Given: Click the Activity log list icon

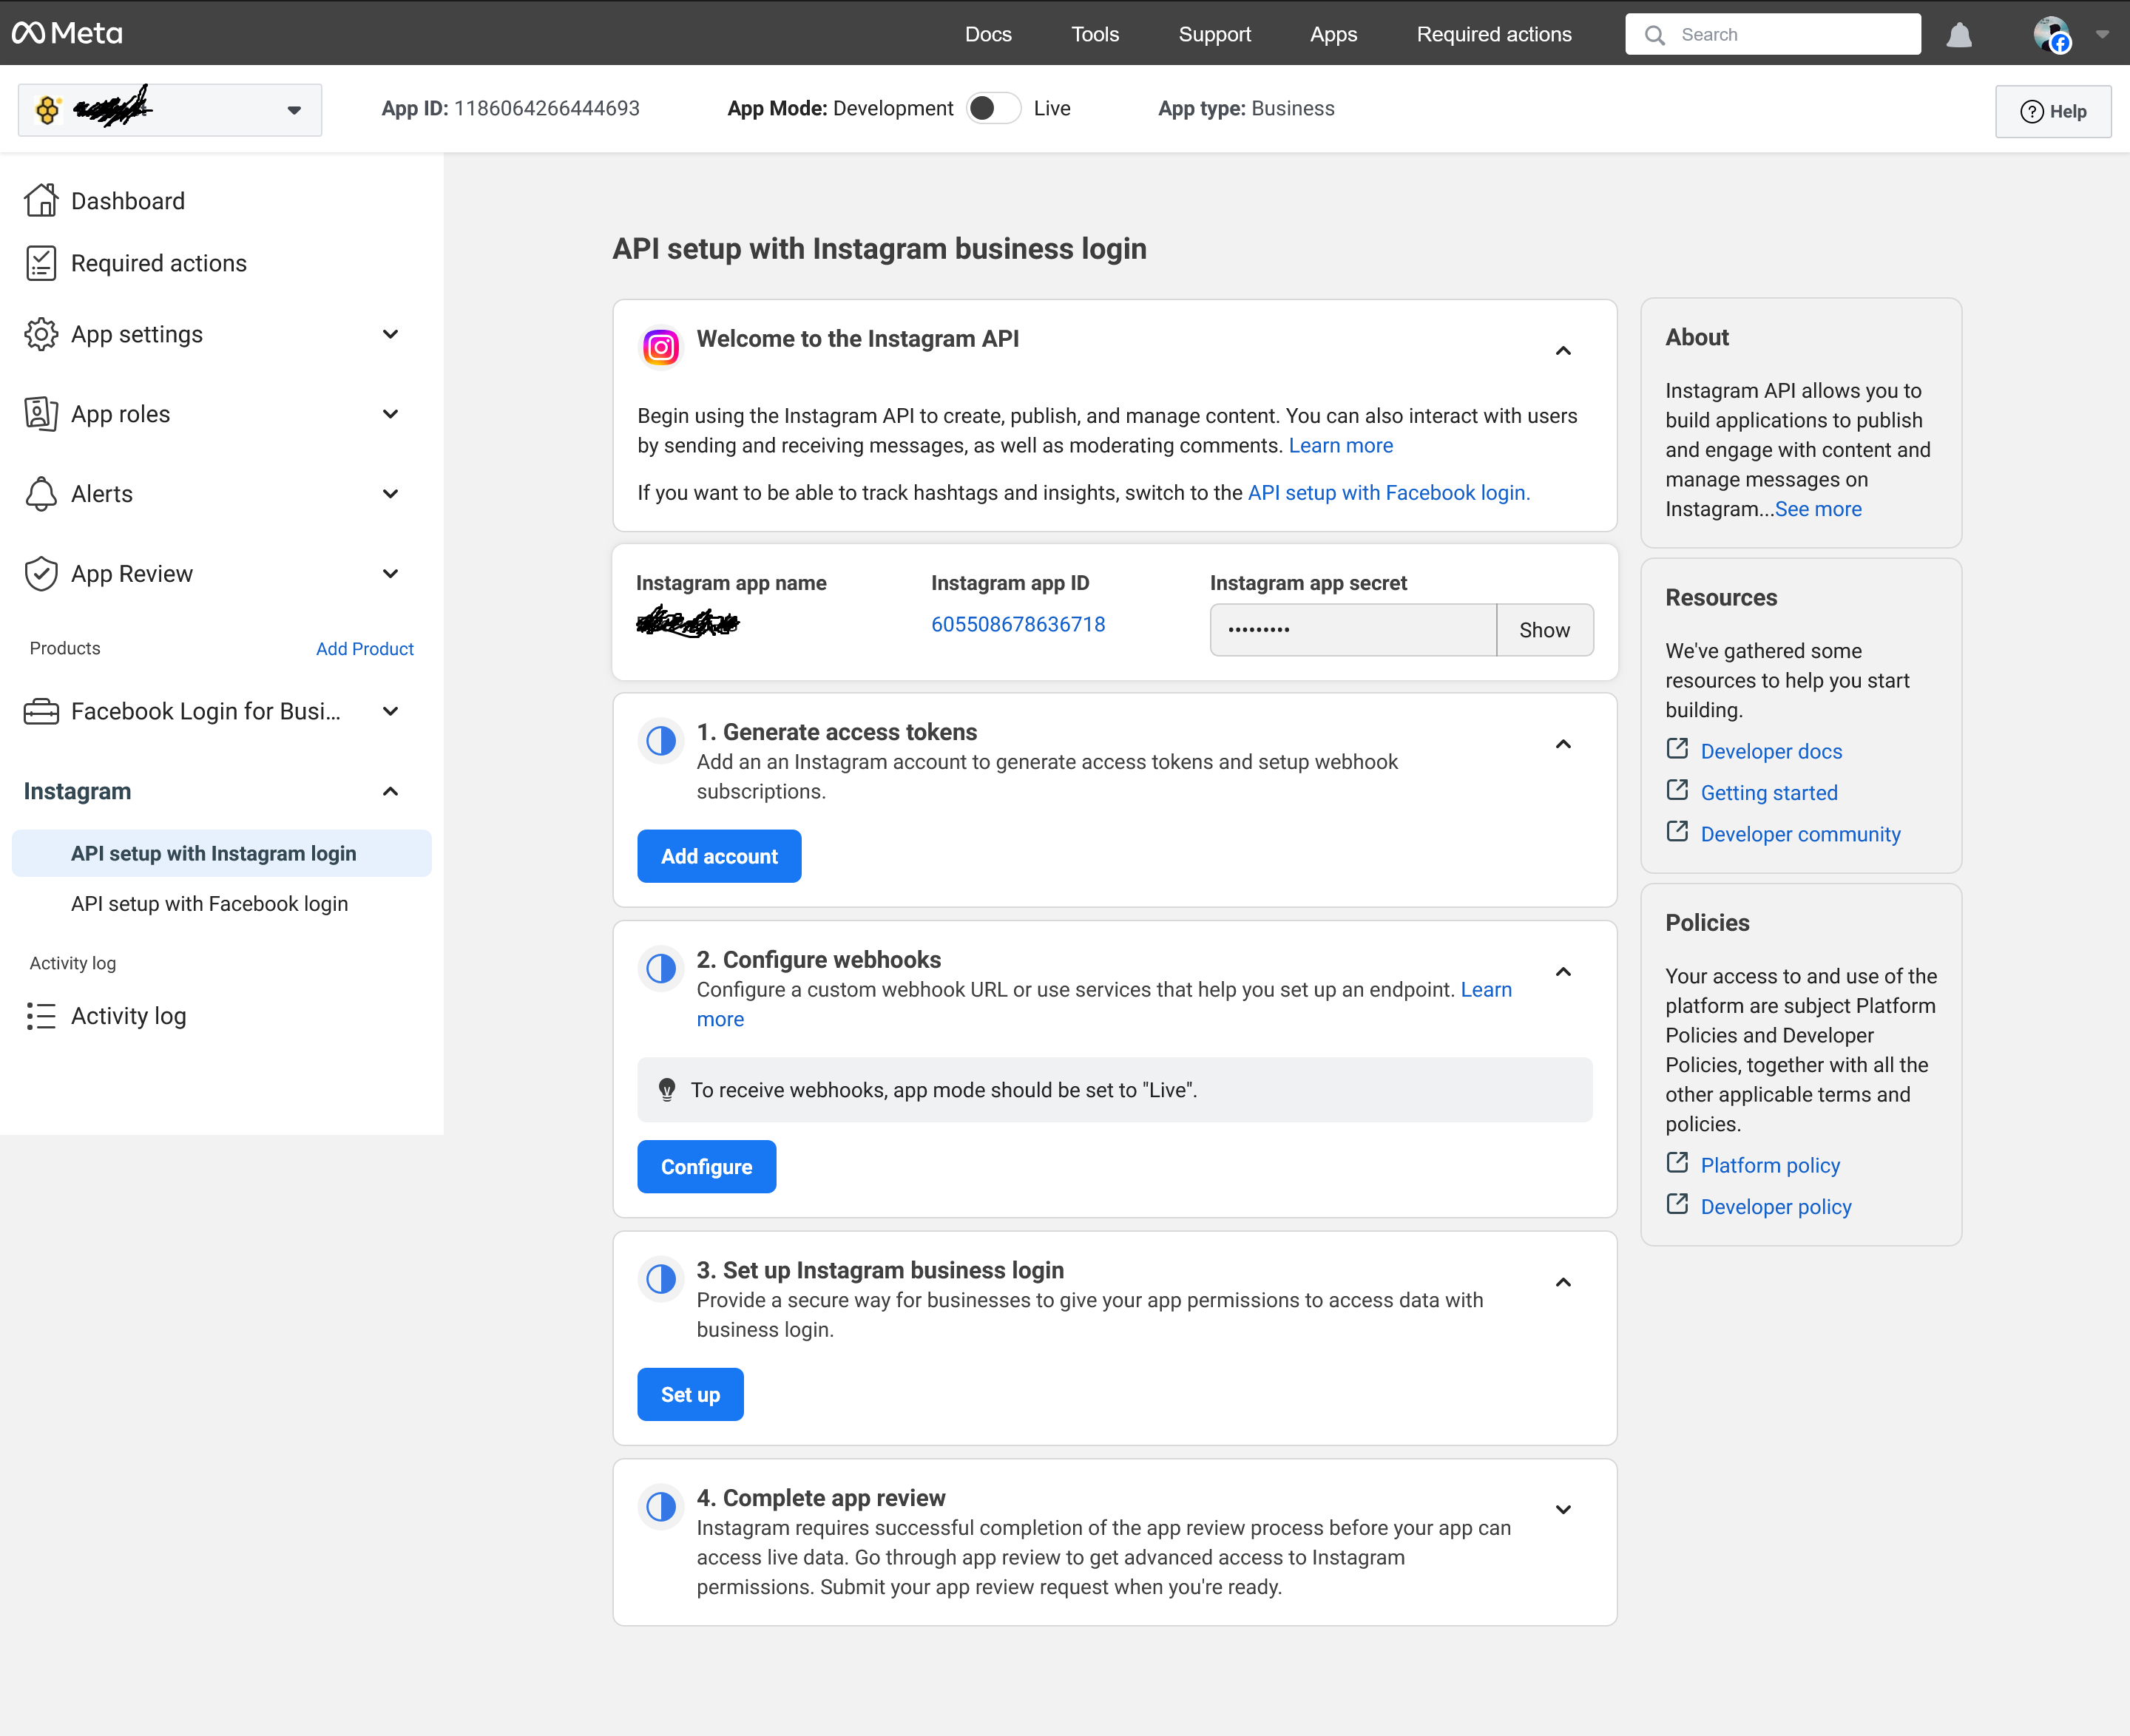Looking at the screenshot, I should click(x=41, y=1016).
